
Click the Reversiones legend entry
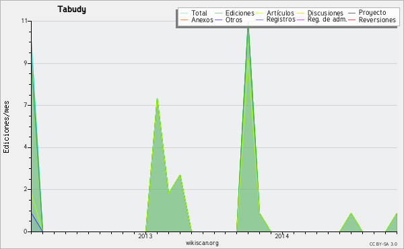coord(377,20)
